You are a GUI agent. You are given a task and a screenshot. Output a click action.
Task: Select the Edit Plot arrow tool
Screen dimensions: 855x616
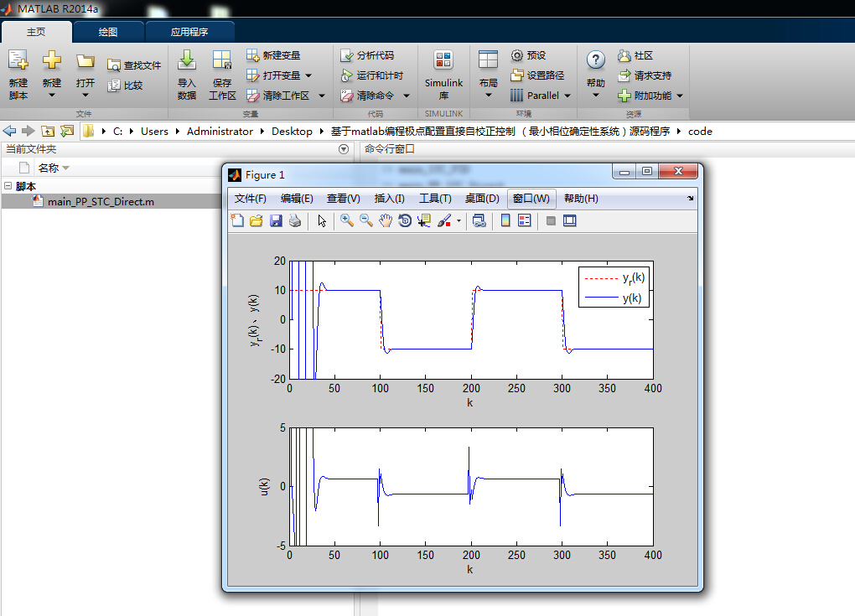coord(322,220)
